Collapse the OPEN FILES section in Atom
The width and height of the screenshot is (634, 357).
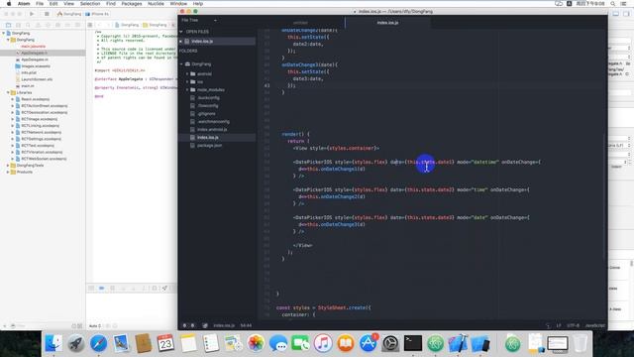(x=181, y=32)
